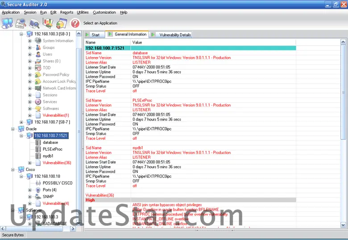Click the pie chart calendar toolbar icon
Viewport: 348px width, 240px height.
click(62, 23)
